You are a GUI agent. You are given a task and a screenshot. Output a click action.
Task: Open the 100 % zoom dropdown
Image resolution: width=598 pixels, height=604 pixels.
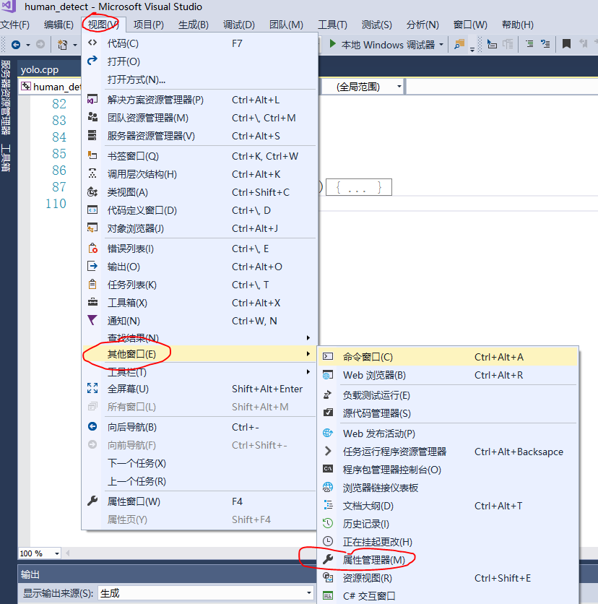57,553
